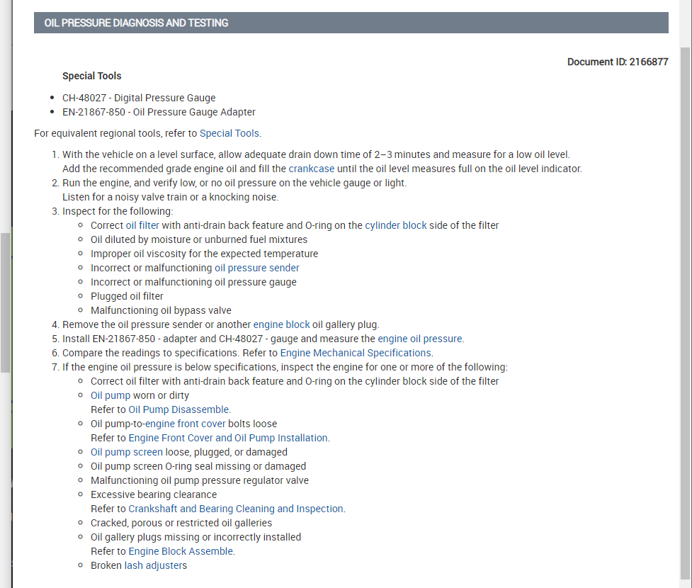Open the Special Tools reference link

pos(229,133)
